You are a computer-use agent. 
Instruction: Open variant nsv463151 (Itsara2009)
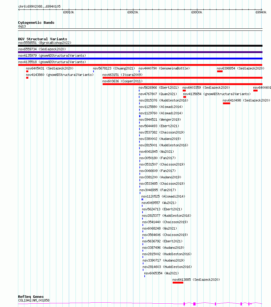tap(122, 75)
